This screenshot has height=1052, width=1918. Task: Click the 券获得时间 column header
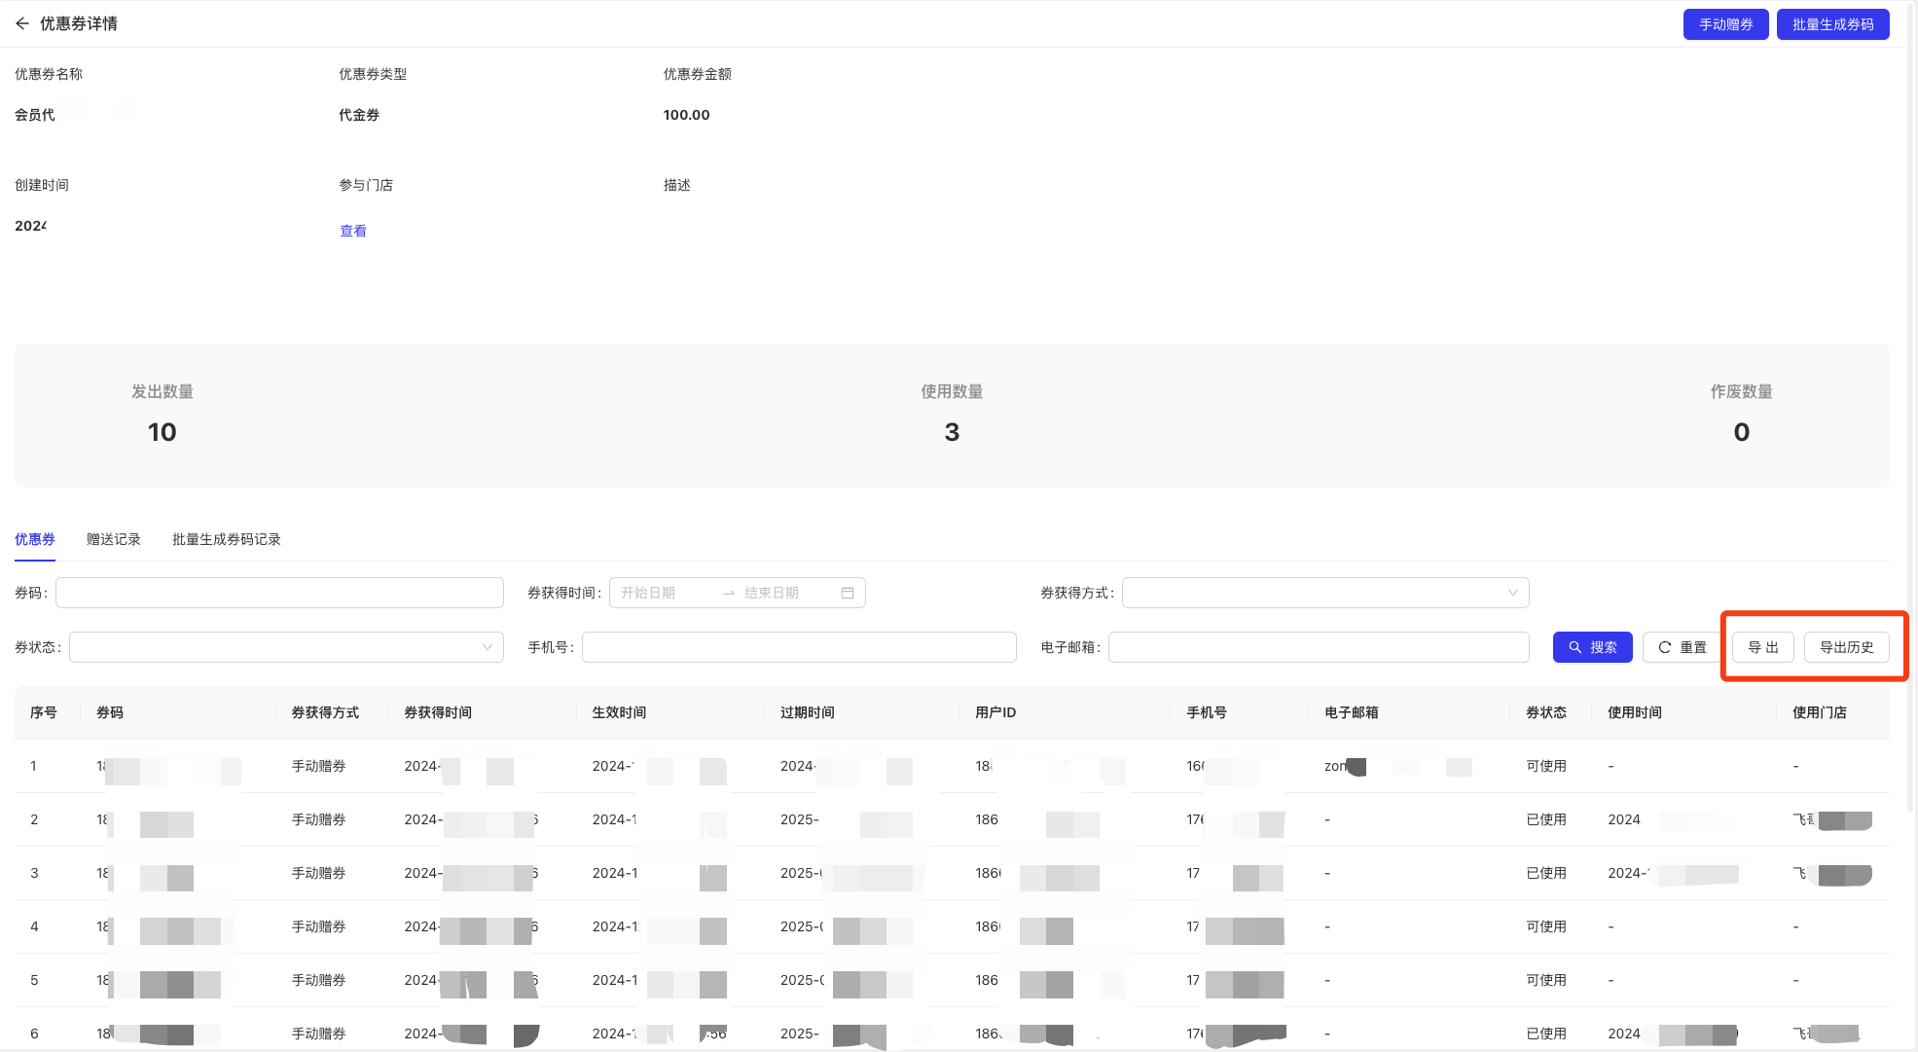[438, 712]
